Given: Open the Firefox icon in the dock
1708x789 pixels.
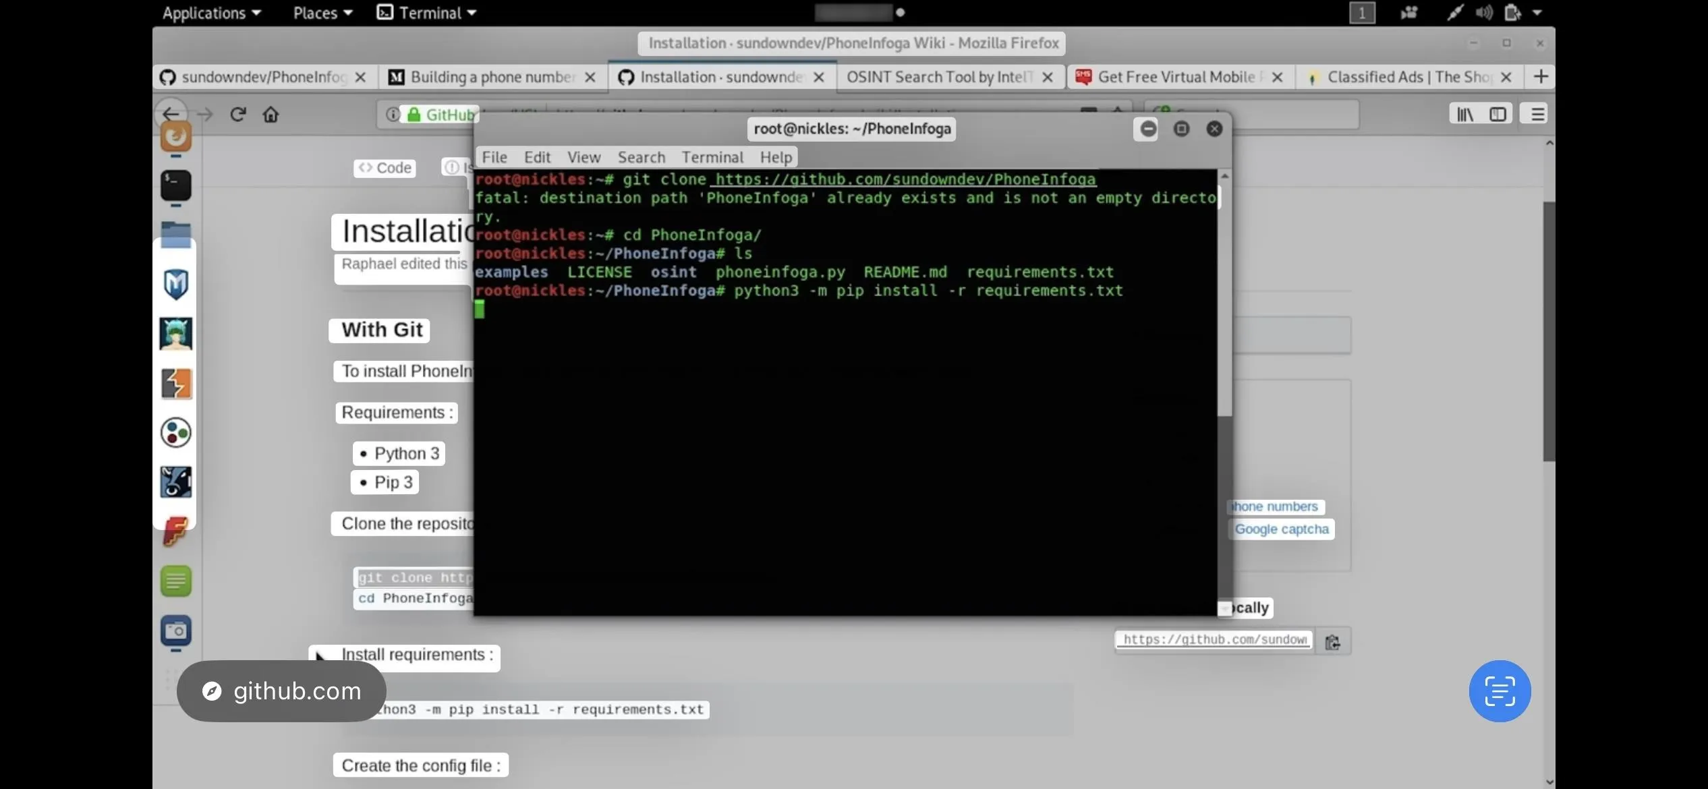Looking at the screenshot, I should pyautogui.click(x=175, y=137).
